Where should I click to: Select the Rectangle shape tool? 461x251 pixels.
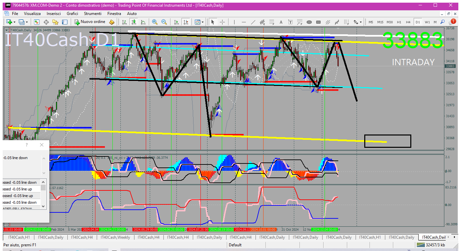click(318, 22)
